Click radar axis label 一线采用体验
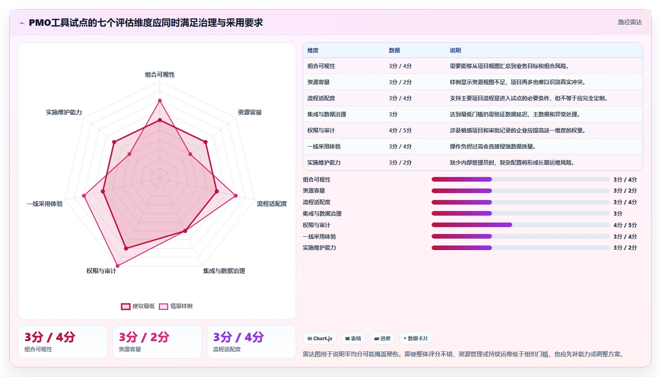Viewport: 661px width, 377px height. coord(45,204)
